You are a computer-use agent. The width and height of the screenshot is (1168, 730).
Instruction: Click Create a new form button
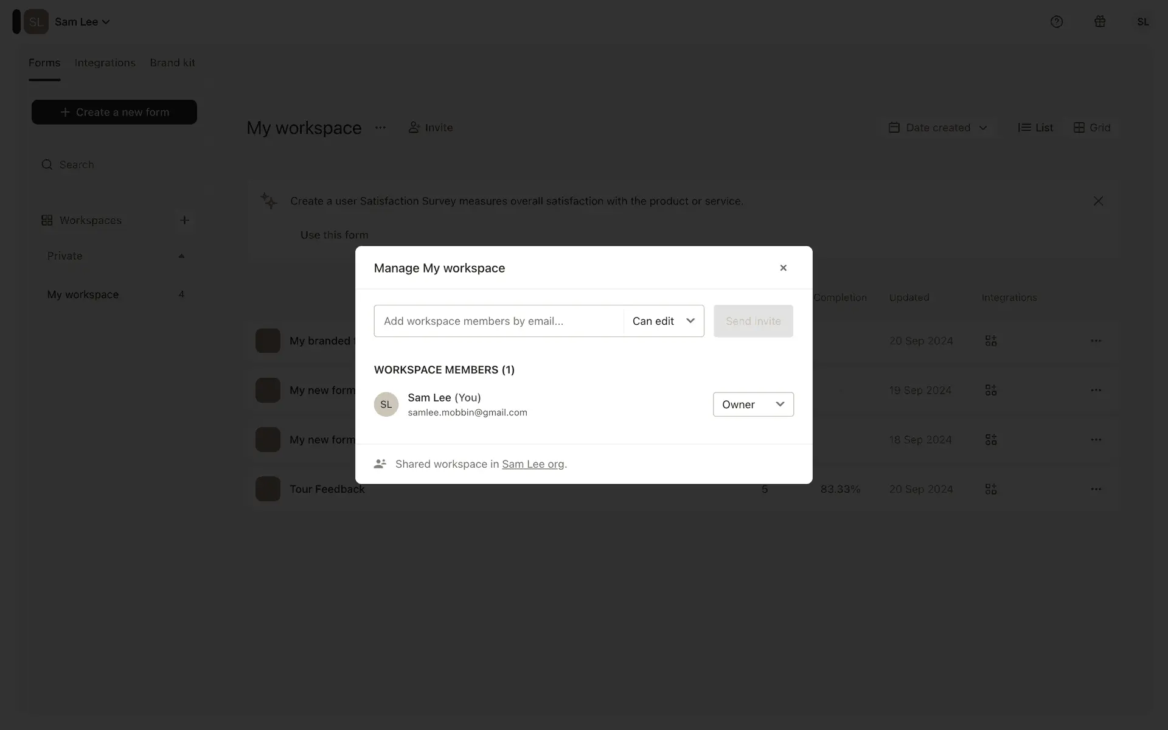point(114,113)
